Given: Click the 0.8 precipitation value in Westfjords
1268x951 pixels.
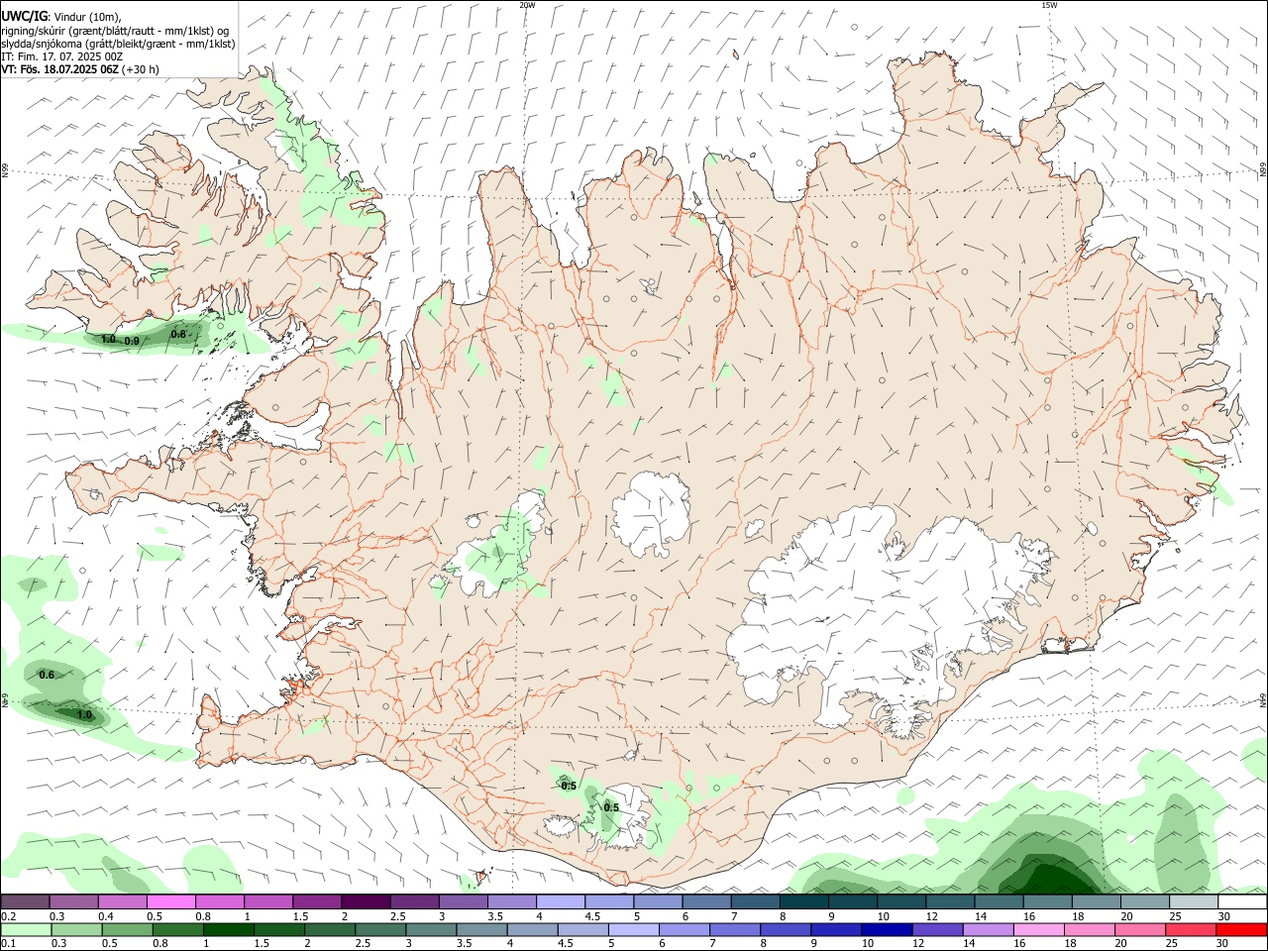Looking at the screenshot, I should click(178, 334).
